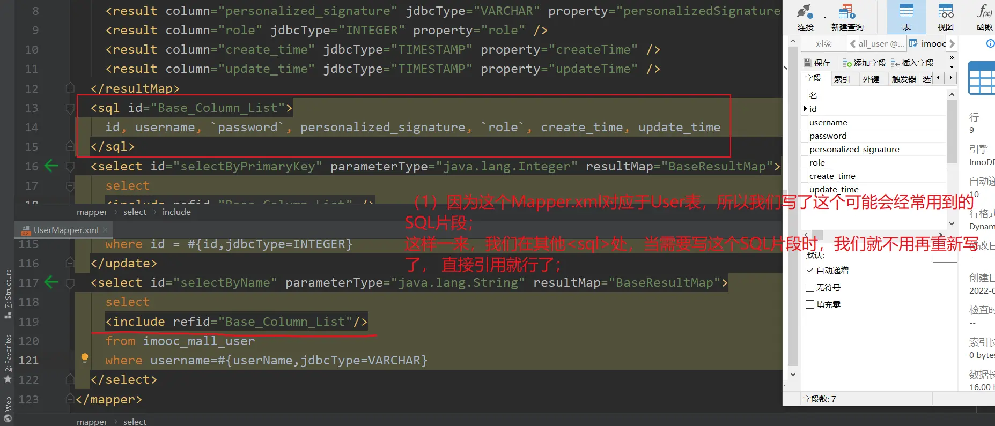The height and width of the screenshot is (426, 995).
Task: Collapse the sql closing fold marker on line 15
Action: [x=70, y=146]
